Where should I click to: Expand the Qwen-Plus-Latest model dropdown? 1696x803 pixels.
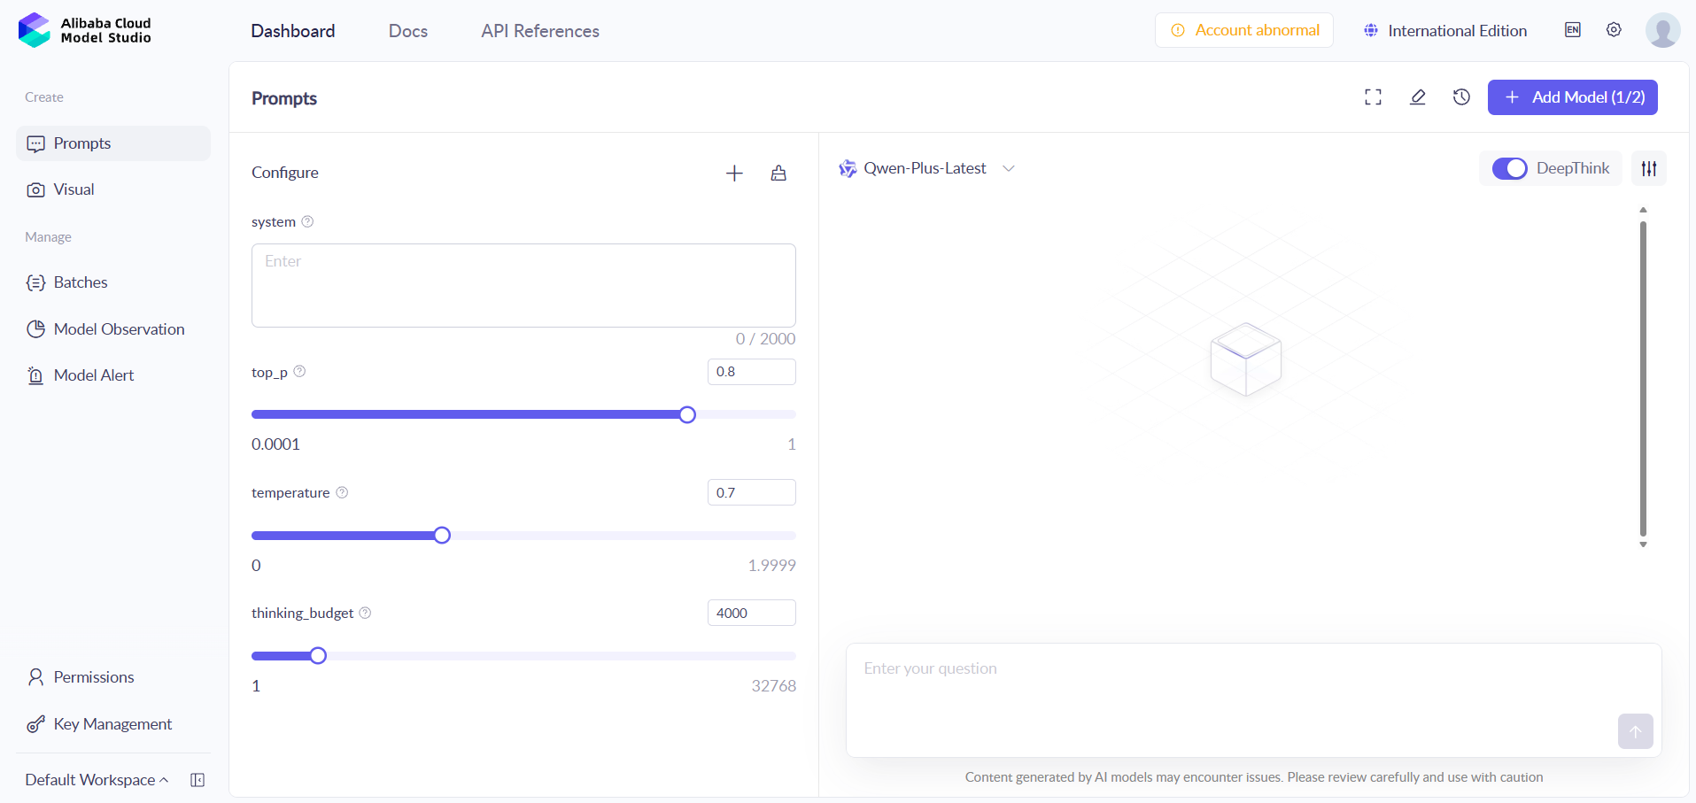pyautogui.click(x=1008, y=168)
